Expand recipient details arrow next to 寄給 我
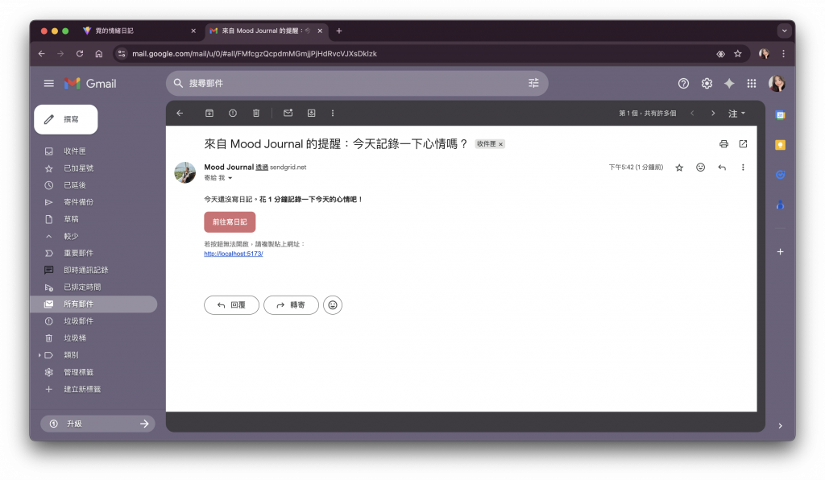This screenshot has height=480, width=825. [x=230, y=178]
